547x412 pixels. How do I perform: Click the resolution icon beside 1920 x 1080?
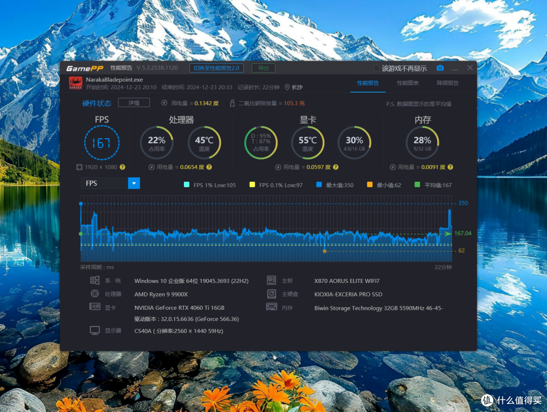(80, 168)
